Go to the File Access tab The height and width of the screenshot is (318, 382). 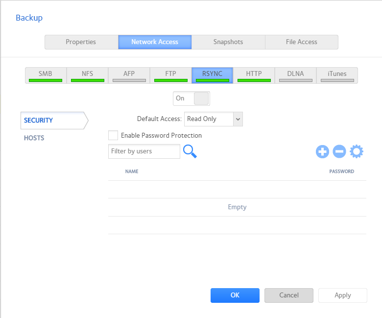tap(302, 42)
